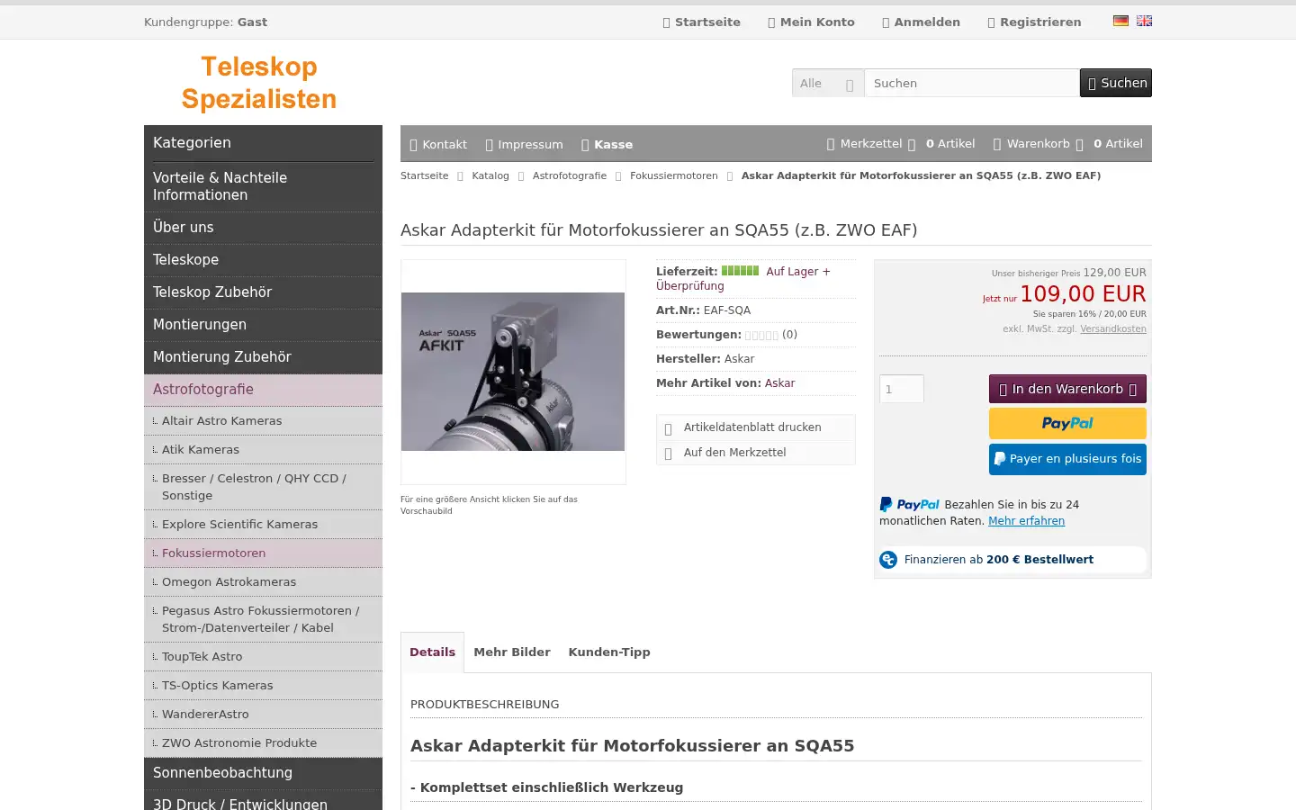1296x810 pixels.
Task: Click the Suchen search button
Action: pos(1116,83)
